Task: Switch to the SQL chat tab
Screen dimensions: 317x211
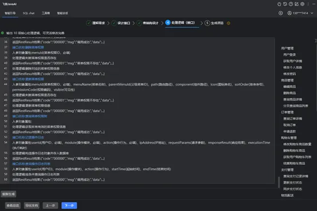Action: [x=29, y=13]
